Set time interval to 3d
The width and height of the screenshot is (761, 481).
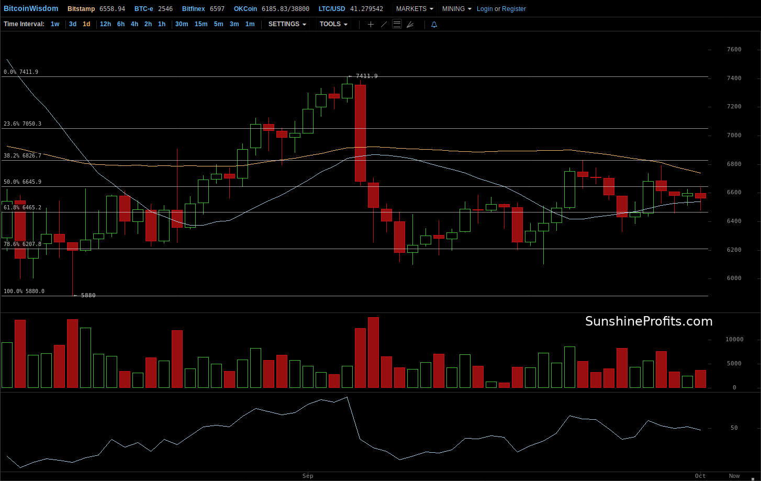[x=73, y=24]
